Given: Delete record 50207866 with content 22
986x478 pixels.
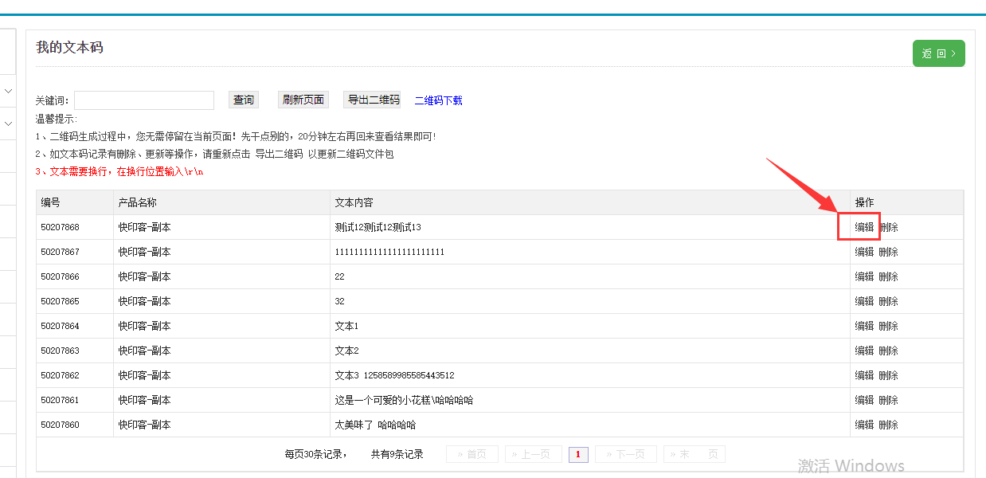Looking at the screenshot, I should tap(888, 276).
